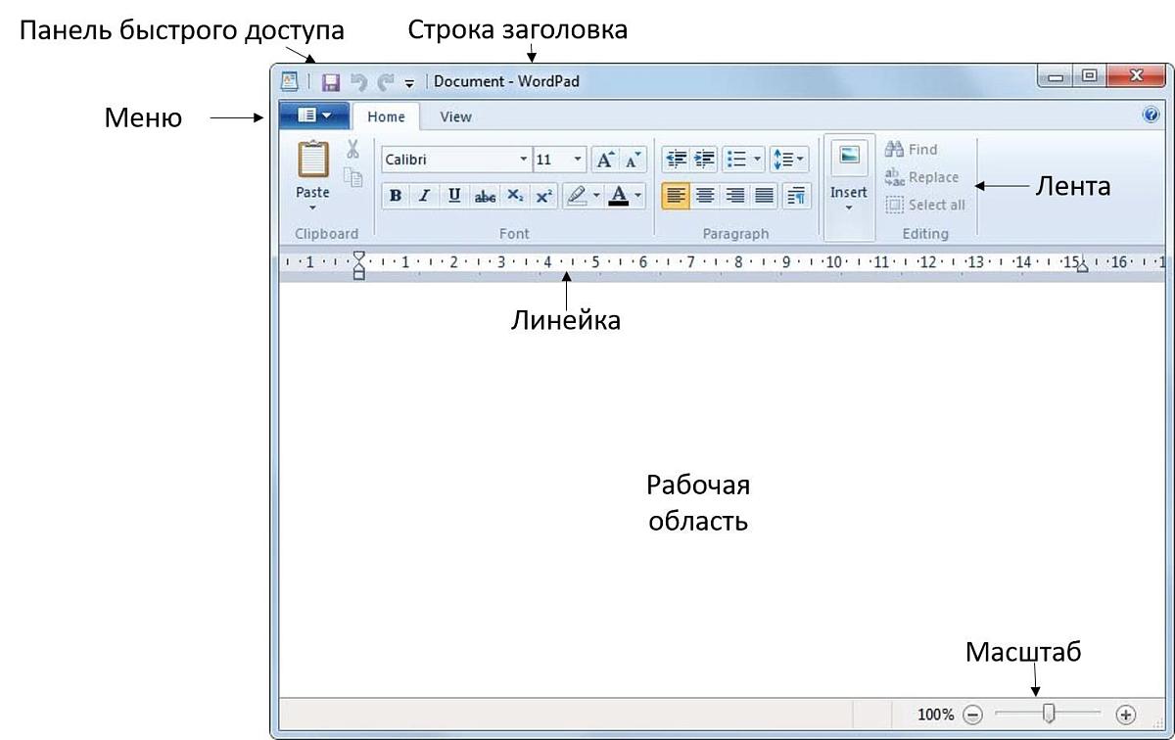Click the Find button
The image size is (1175, 740).
point(912,150)
